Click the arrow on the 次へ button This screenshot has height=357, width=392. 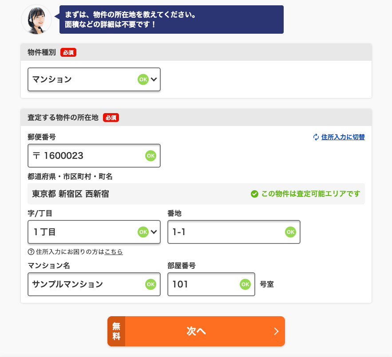point(276,331)
